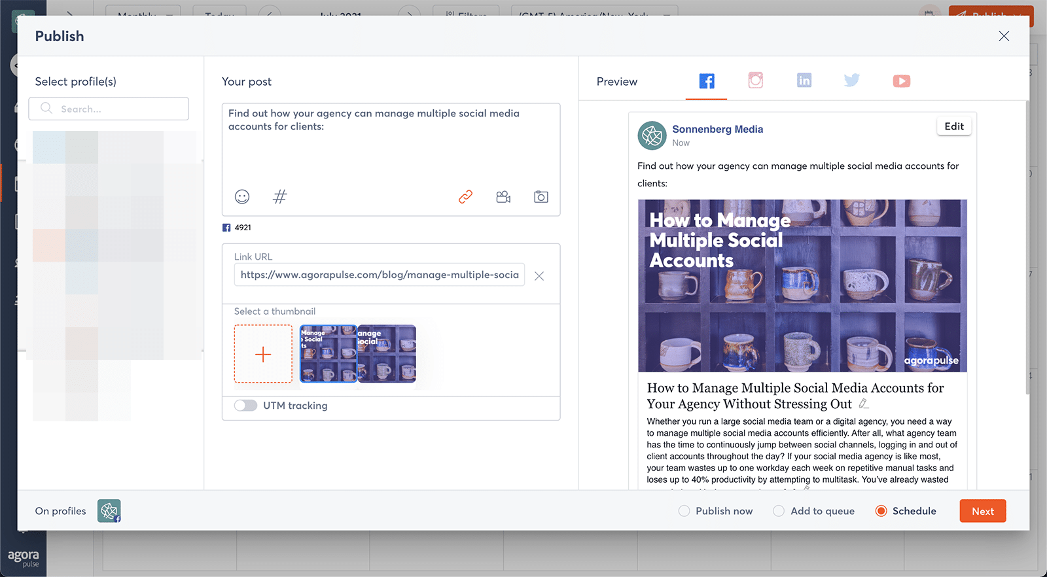Click the Next button
The width and height of the screenshot is (1047, 577).
pyautogui.click(x=983, y=511)
